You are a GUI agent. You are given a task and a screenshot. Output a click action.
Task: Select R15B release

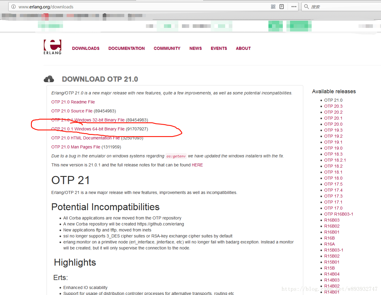329,268
